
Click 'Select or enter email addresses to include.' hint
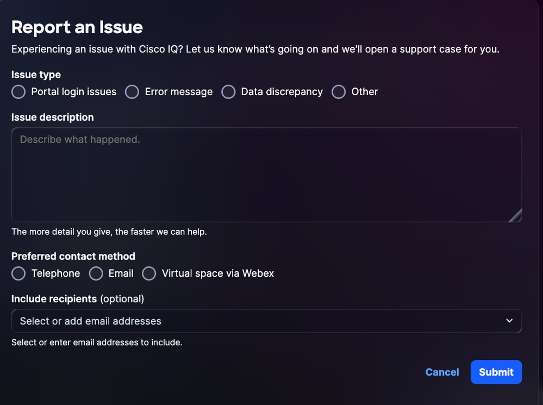(x=97, y=342)
